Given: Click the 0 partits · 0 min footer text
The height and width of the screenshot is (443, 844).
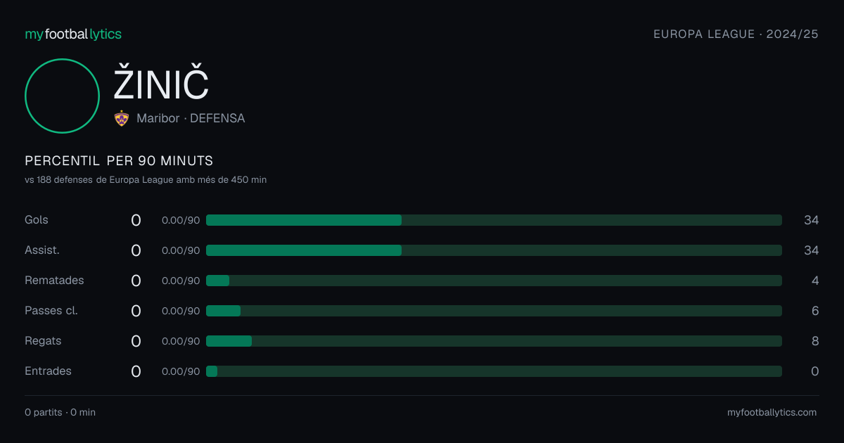Looking at the screenshot, I should point(60,413).
